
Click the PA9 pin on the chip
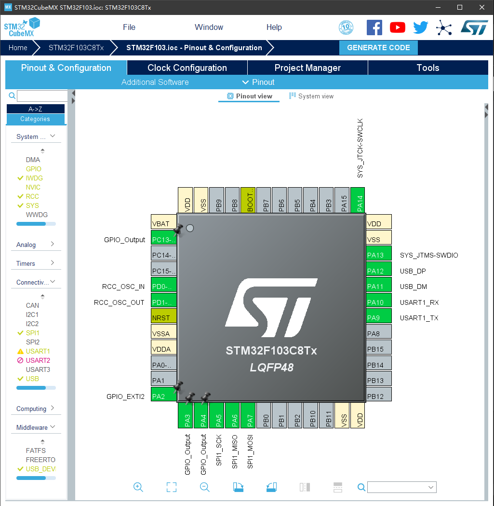(378, 318)
